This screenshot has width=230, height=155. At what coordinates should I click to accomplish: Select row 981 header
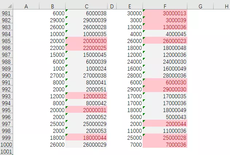(6, 13)
